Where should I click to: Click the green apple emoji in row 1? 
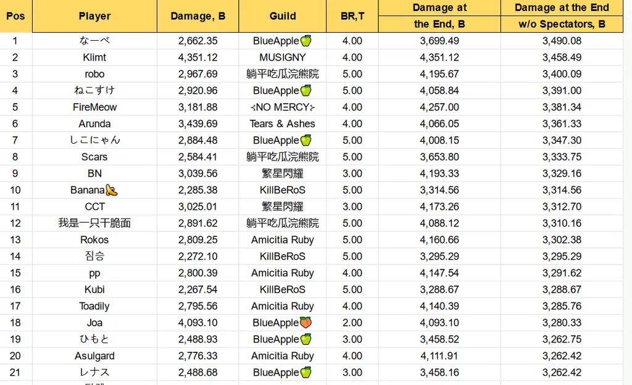306,41
